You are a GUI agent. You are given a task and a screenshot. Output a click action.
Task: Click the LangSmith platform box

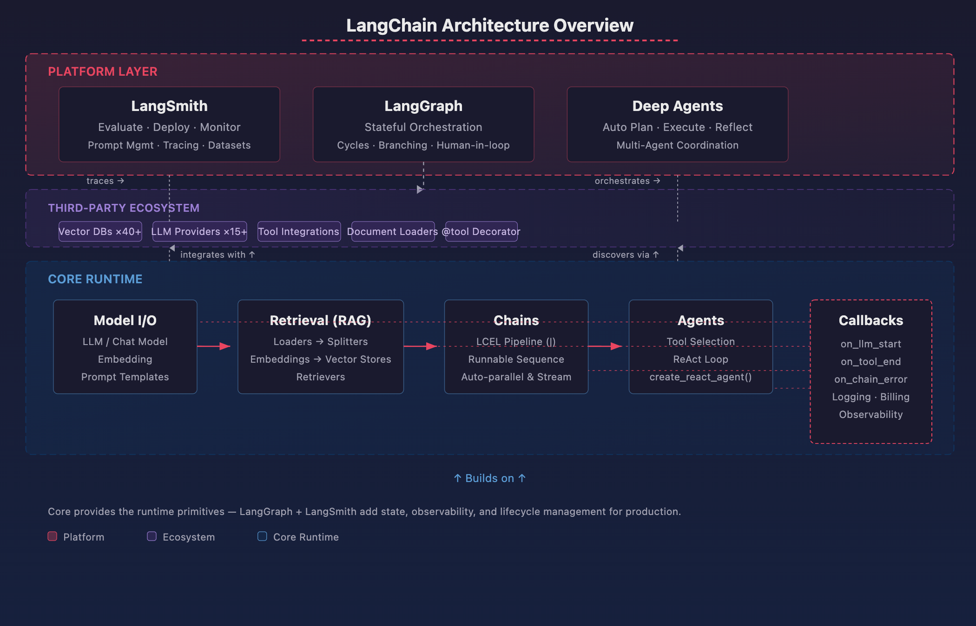click(169, 124)
